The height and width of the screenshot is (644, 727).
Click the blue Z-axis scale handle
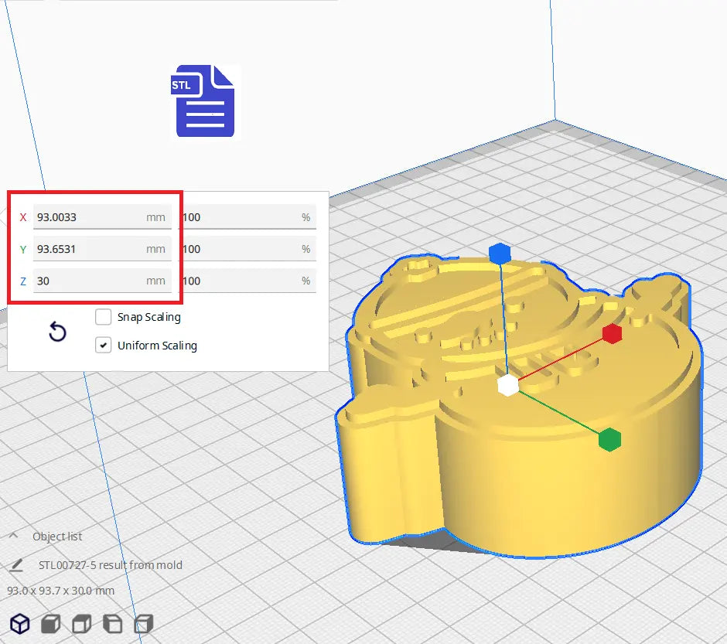click(500, 253)
